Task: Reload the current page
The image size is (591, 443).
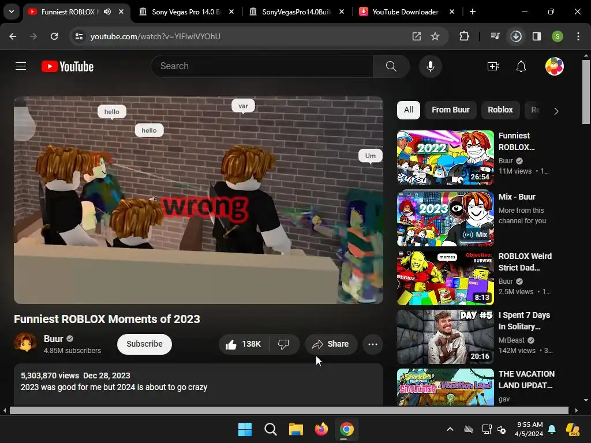Action: pyautogui.click(x=54, y=36)
